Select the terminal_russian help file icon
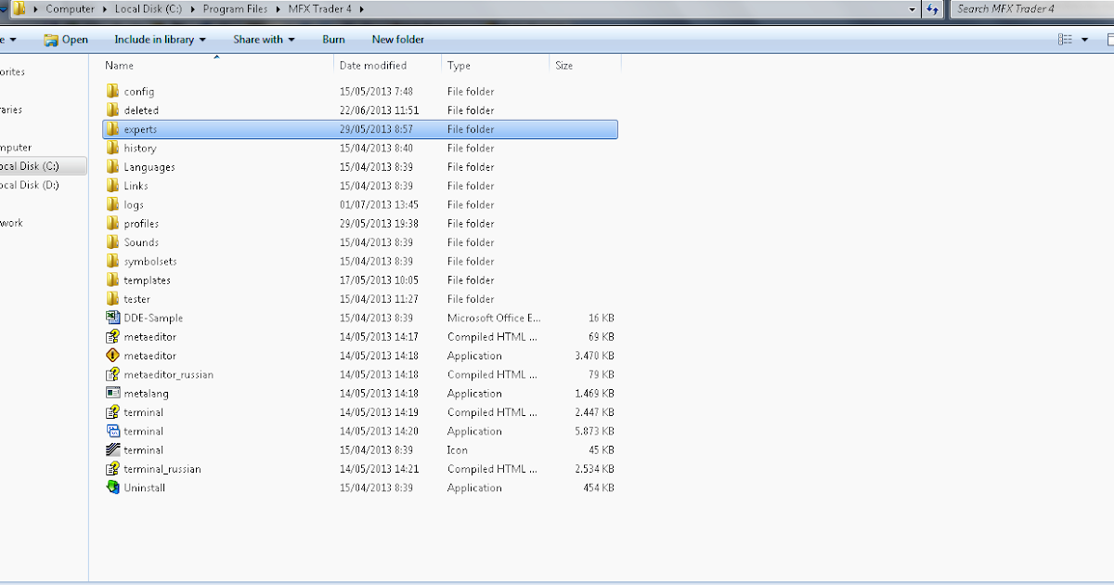This screenshot has width=1114, height=585. [x=112, y=469]
